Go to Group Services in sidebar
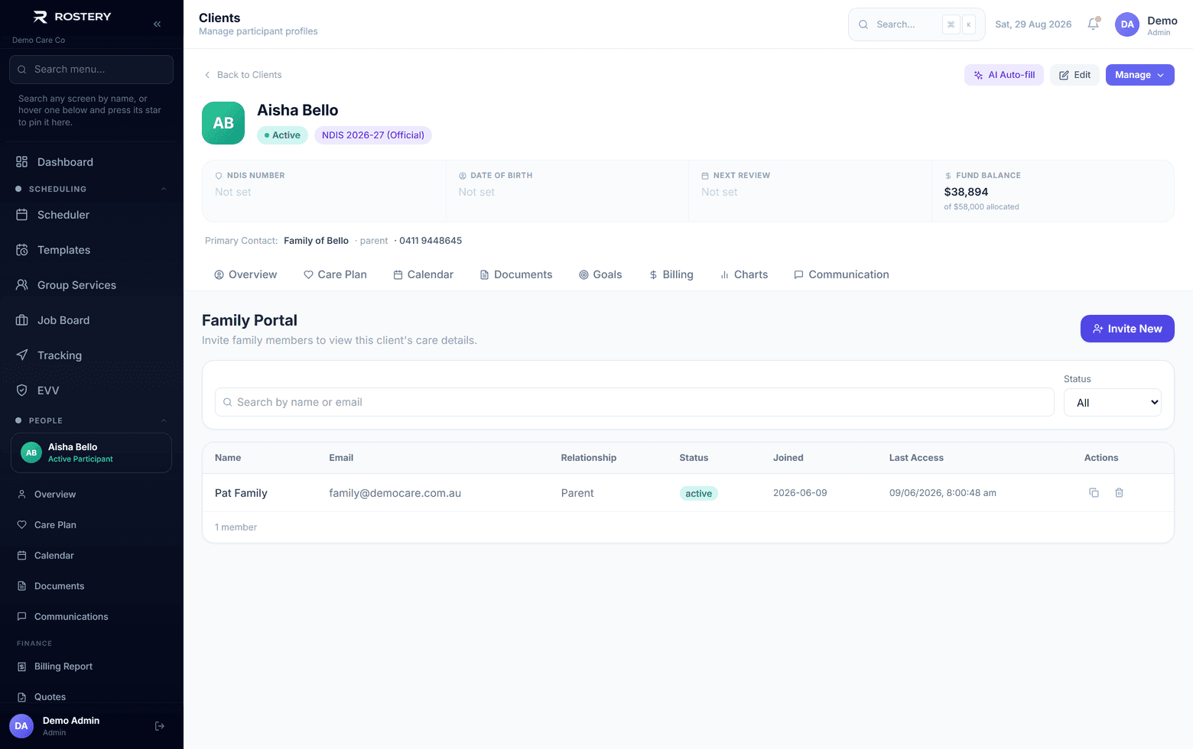Viewport: 1193px width, 749px height. click(92, 285)
